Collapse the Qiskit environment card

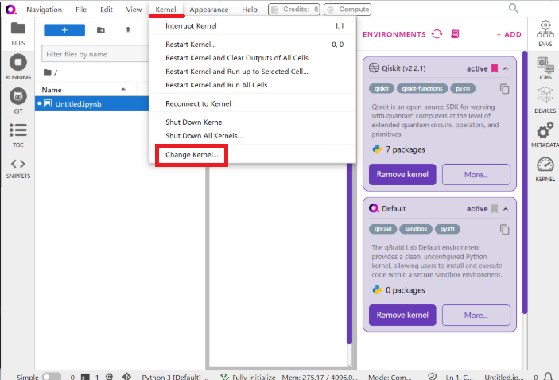506,68
